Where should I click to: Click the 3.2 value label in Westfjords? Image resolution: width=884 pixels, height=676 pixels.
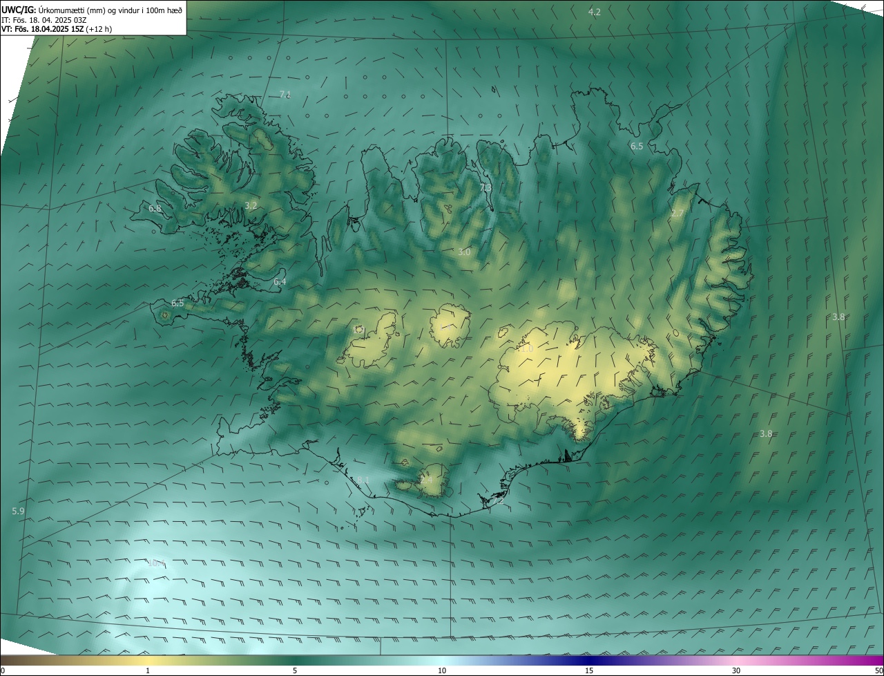251,206
